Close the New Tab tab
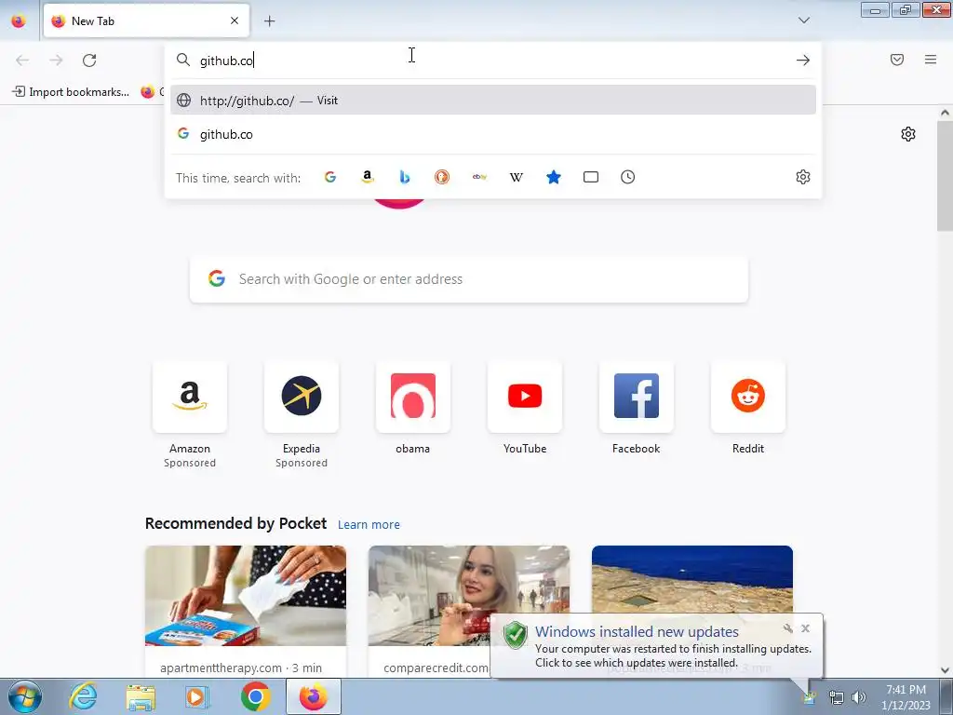This screenshot has width=953, height=715. point(235,20)
